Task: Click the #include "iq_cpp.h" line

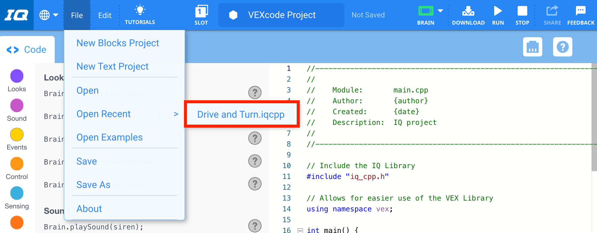Action: 347,176
